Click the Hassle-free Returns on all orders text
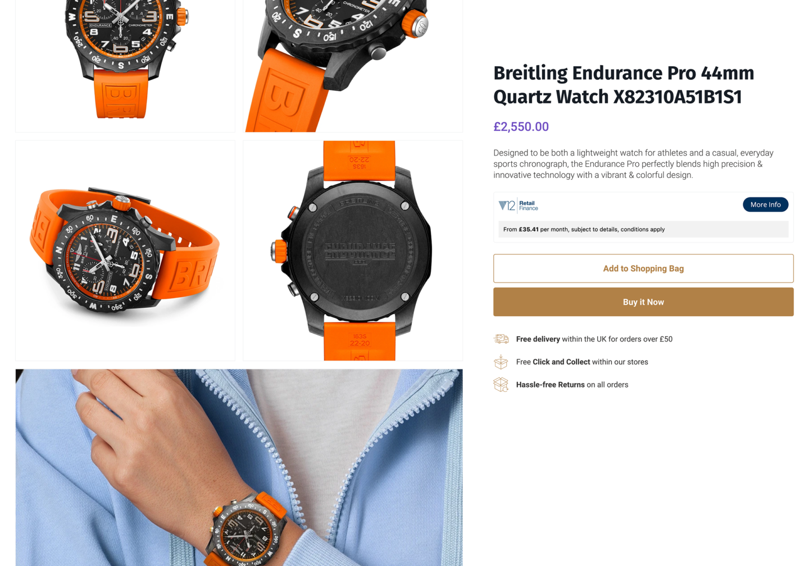Image resolution: width=809 pixels, height=566 pixels. 572,385
